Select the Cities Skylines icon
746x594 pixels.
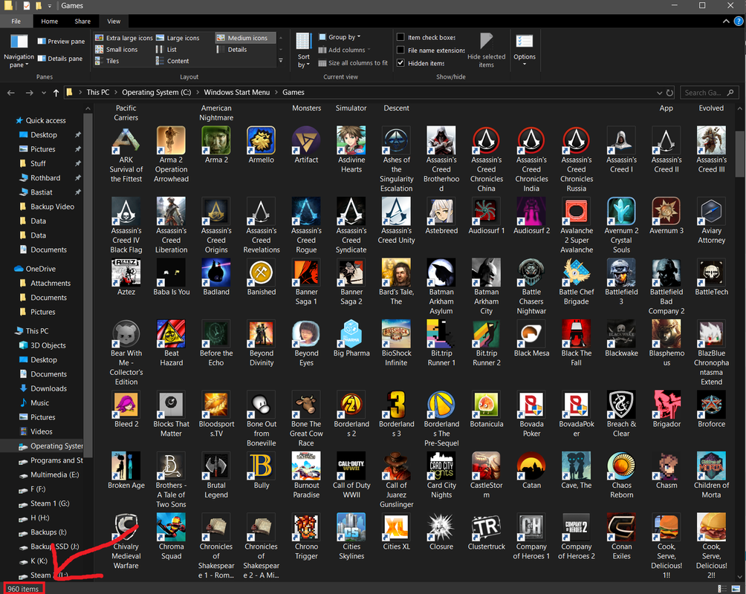click(351, 527)
